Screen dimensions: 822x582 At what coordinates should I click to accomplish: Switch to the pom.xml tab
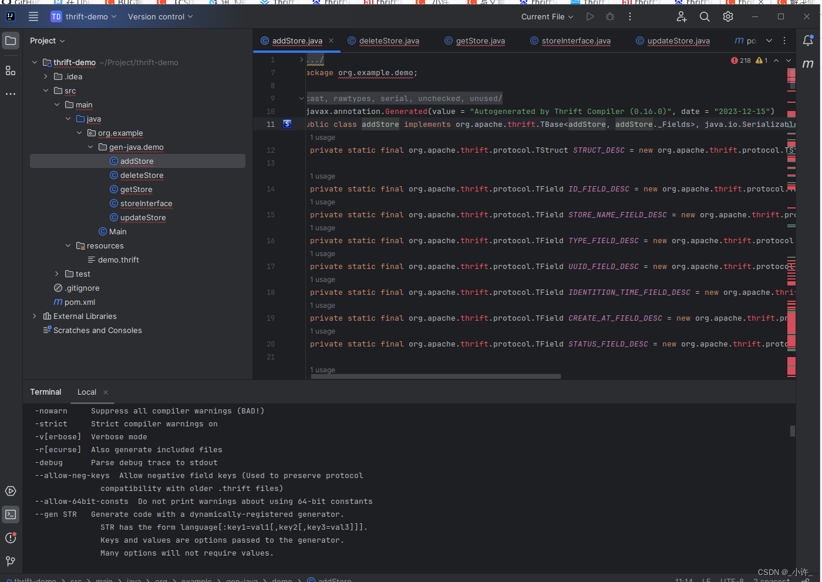[x=746, y=41]
